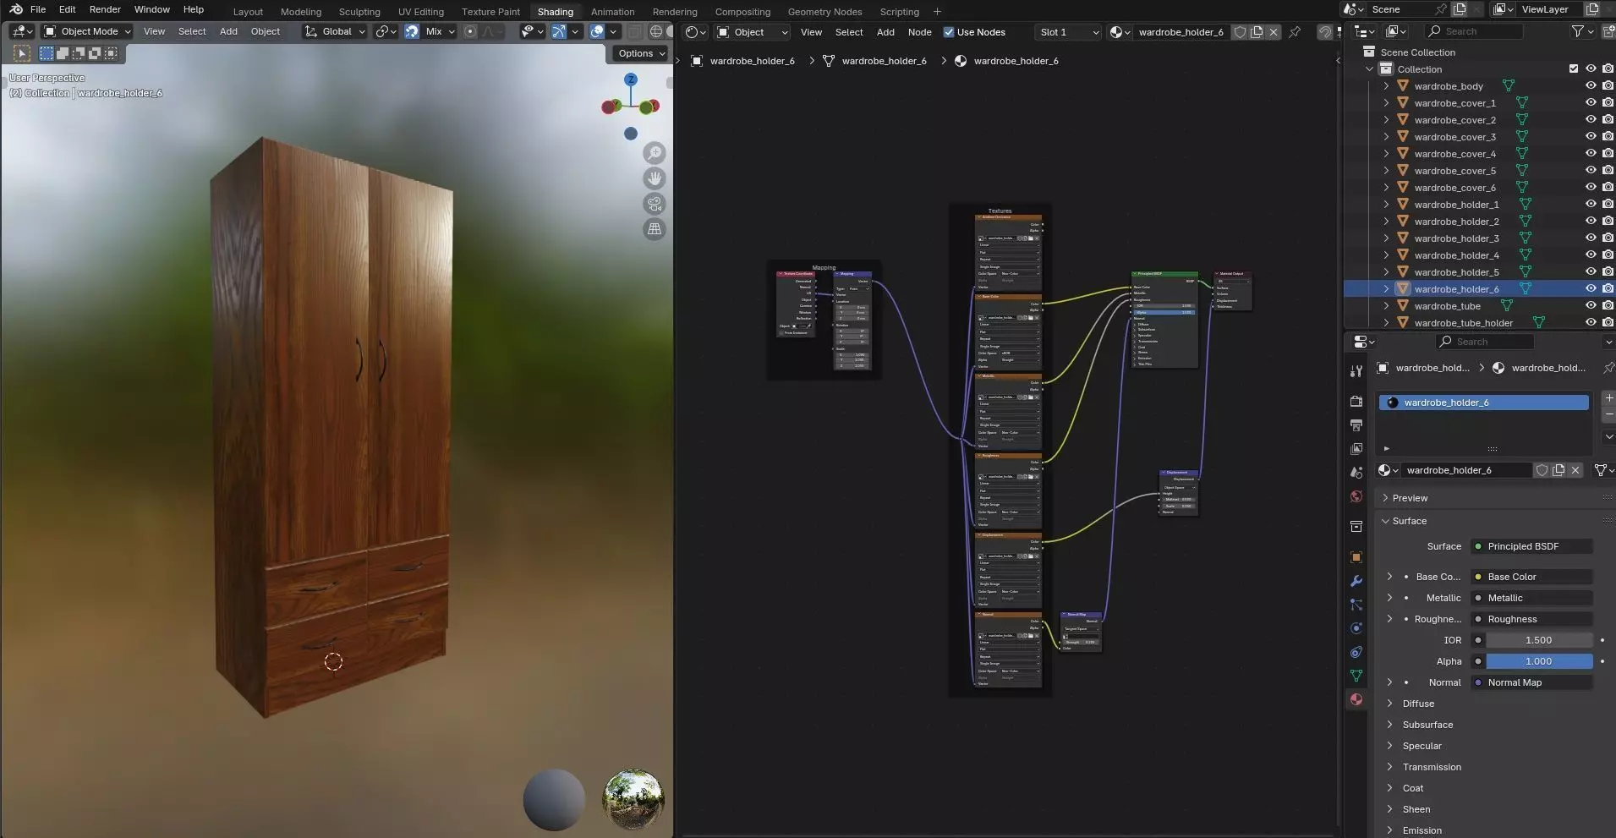The image size is (1616, 838).
Task: Click the Roughness linked input button
Action: 1531,619
